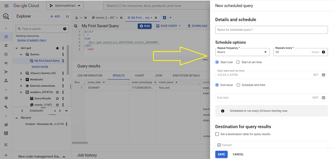Collapse the Recent section
This screenshot has width=334, height=159.
17,118
